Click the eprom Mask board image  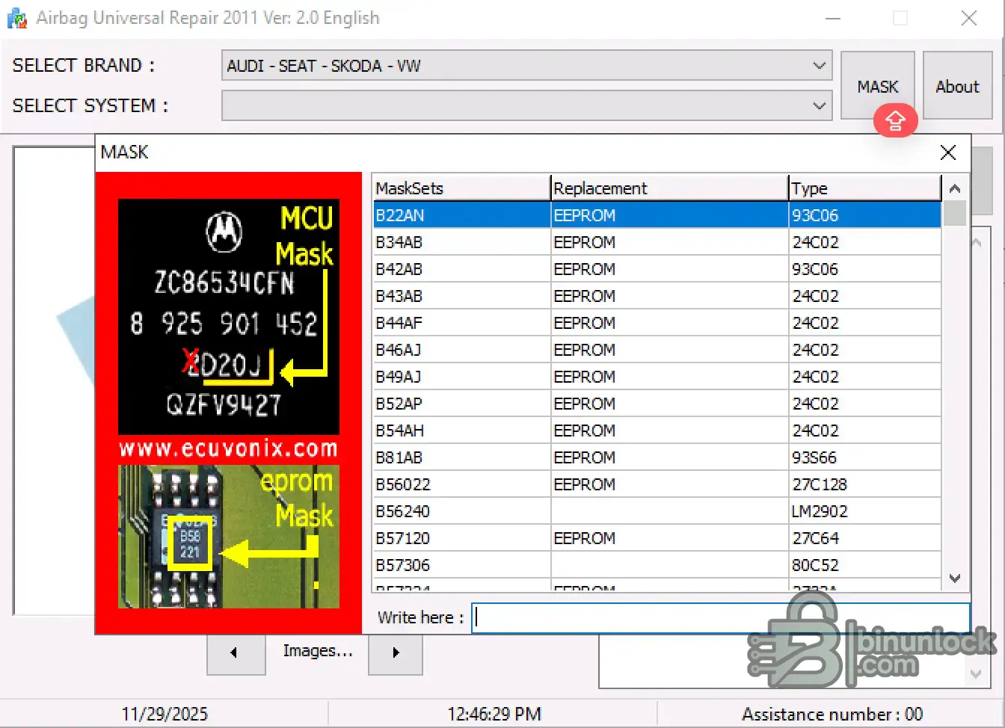[229, 537]
